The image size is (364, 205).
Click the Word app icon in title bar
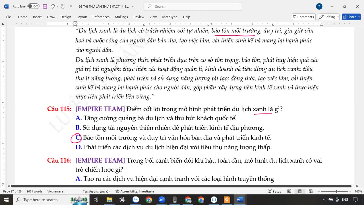(6, 6)
